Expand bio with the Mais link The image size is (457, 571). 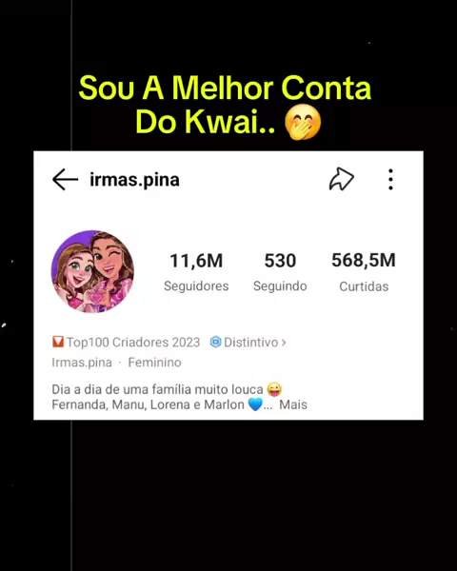tap(293, 404)
